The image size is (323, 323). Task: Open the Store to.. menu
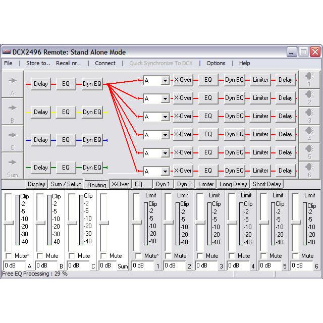38,63
